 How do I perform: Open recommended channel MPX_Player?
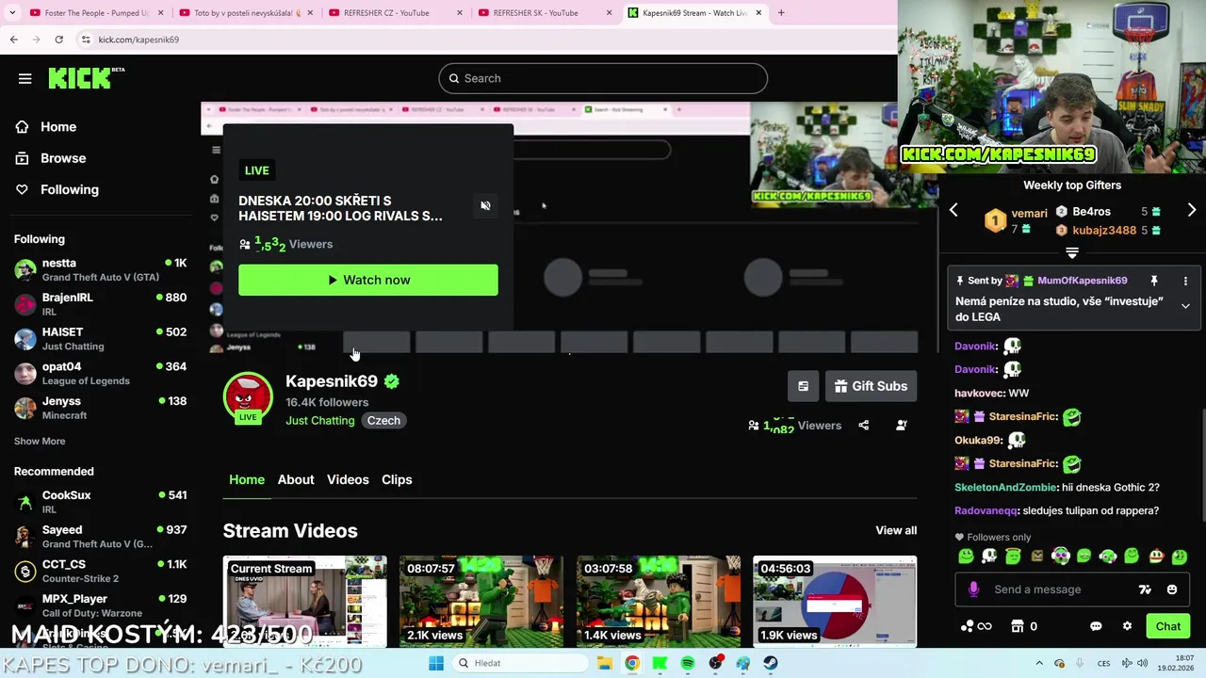pyautogui.click(x=100, y=605)
